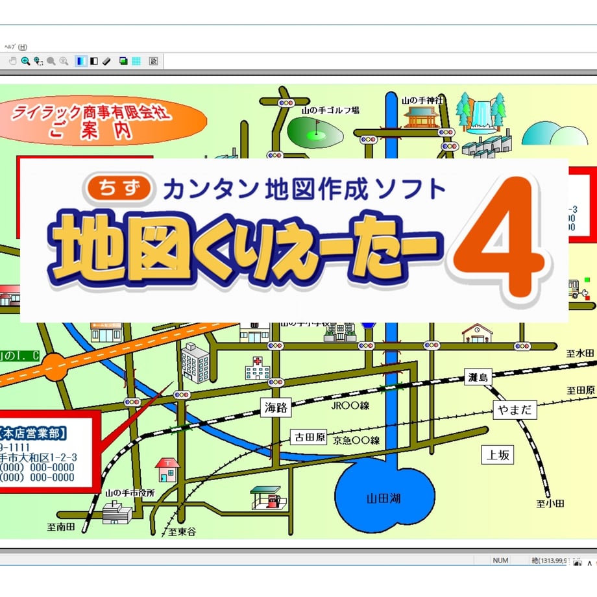Select the 至田原 direction label
The image size is (597, 597).
[581, 390]
